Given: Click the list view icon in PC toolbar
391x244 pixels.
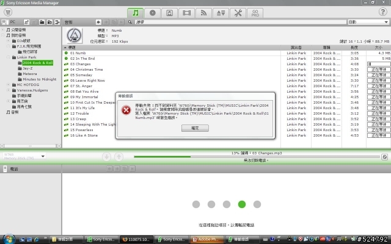Looking at the screenshot, I should tap(57, 22).
